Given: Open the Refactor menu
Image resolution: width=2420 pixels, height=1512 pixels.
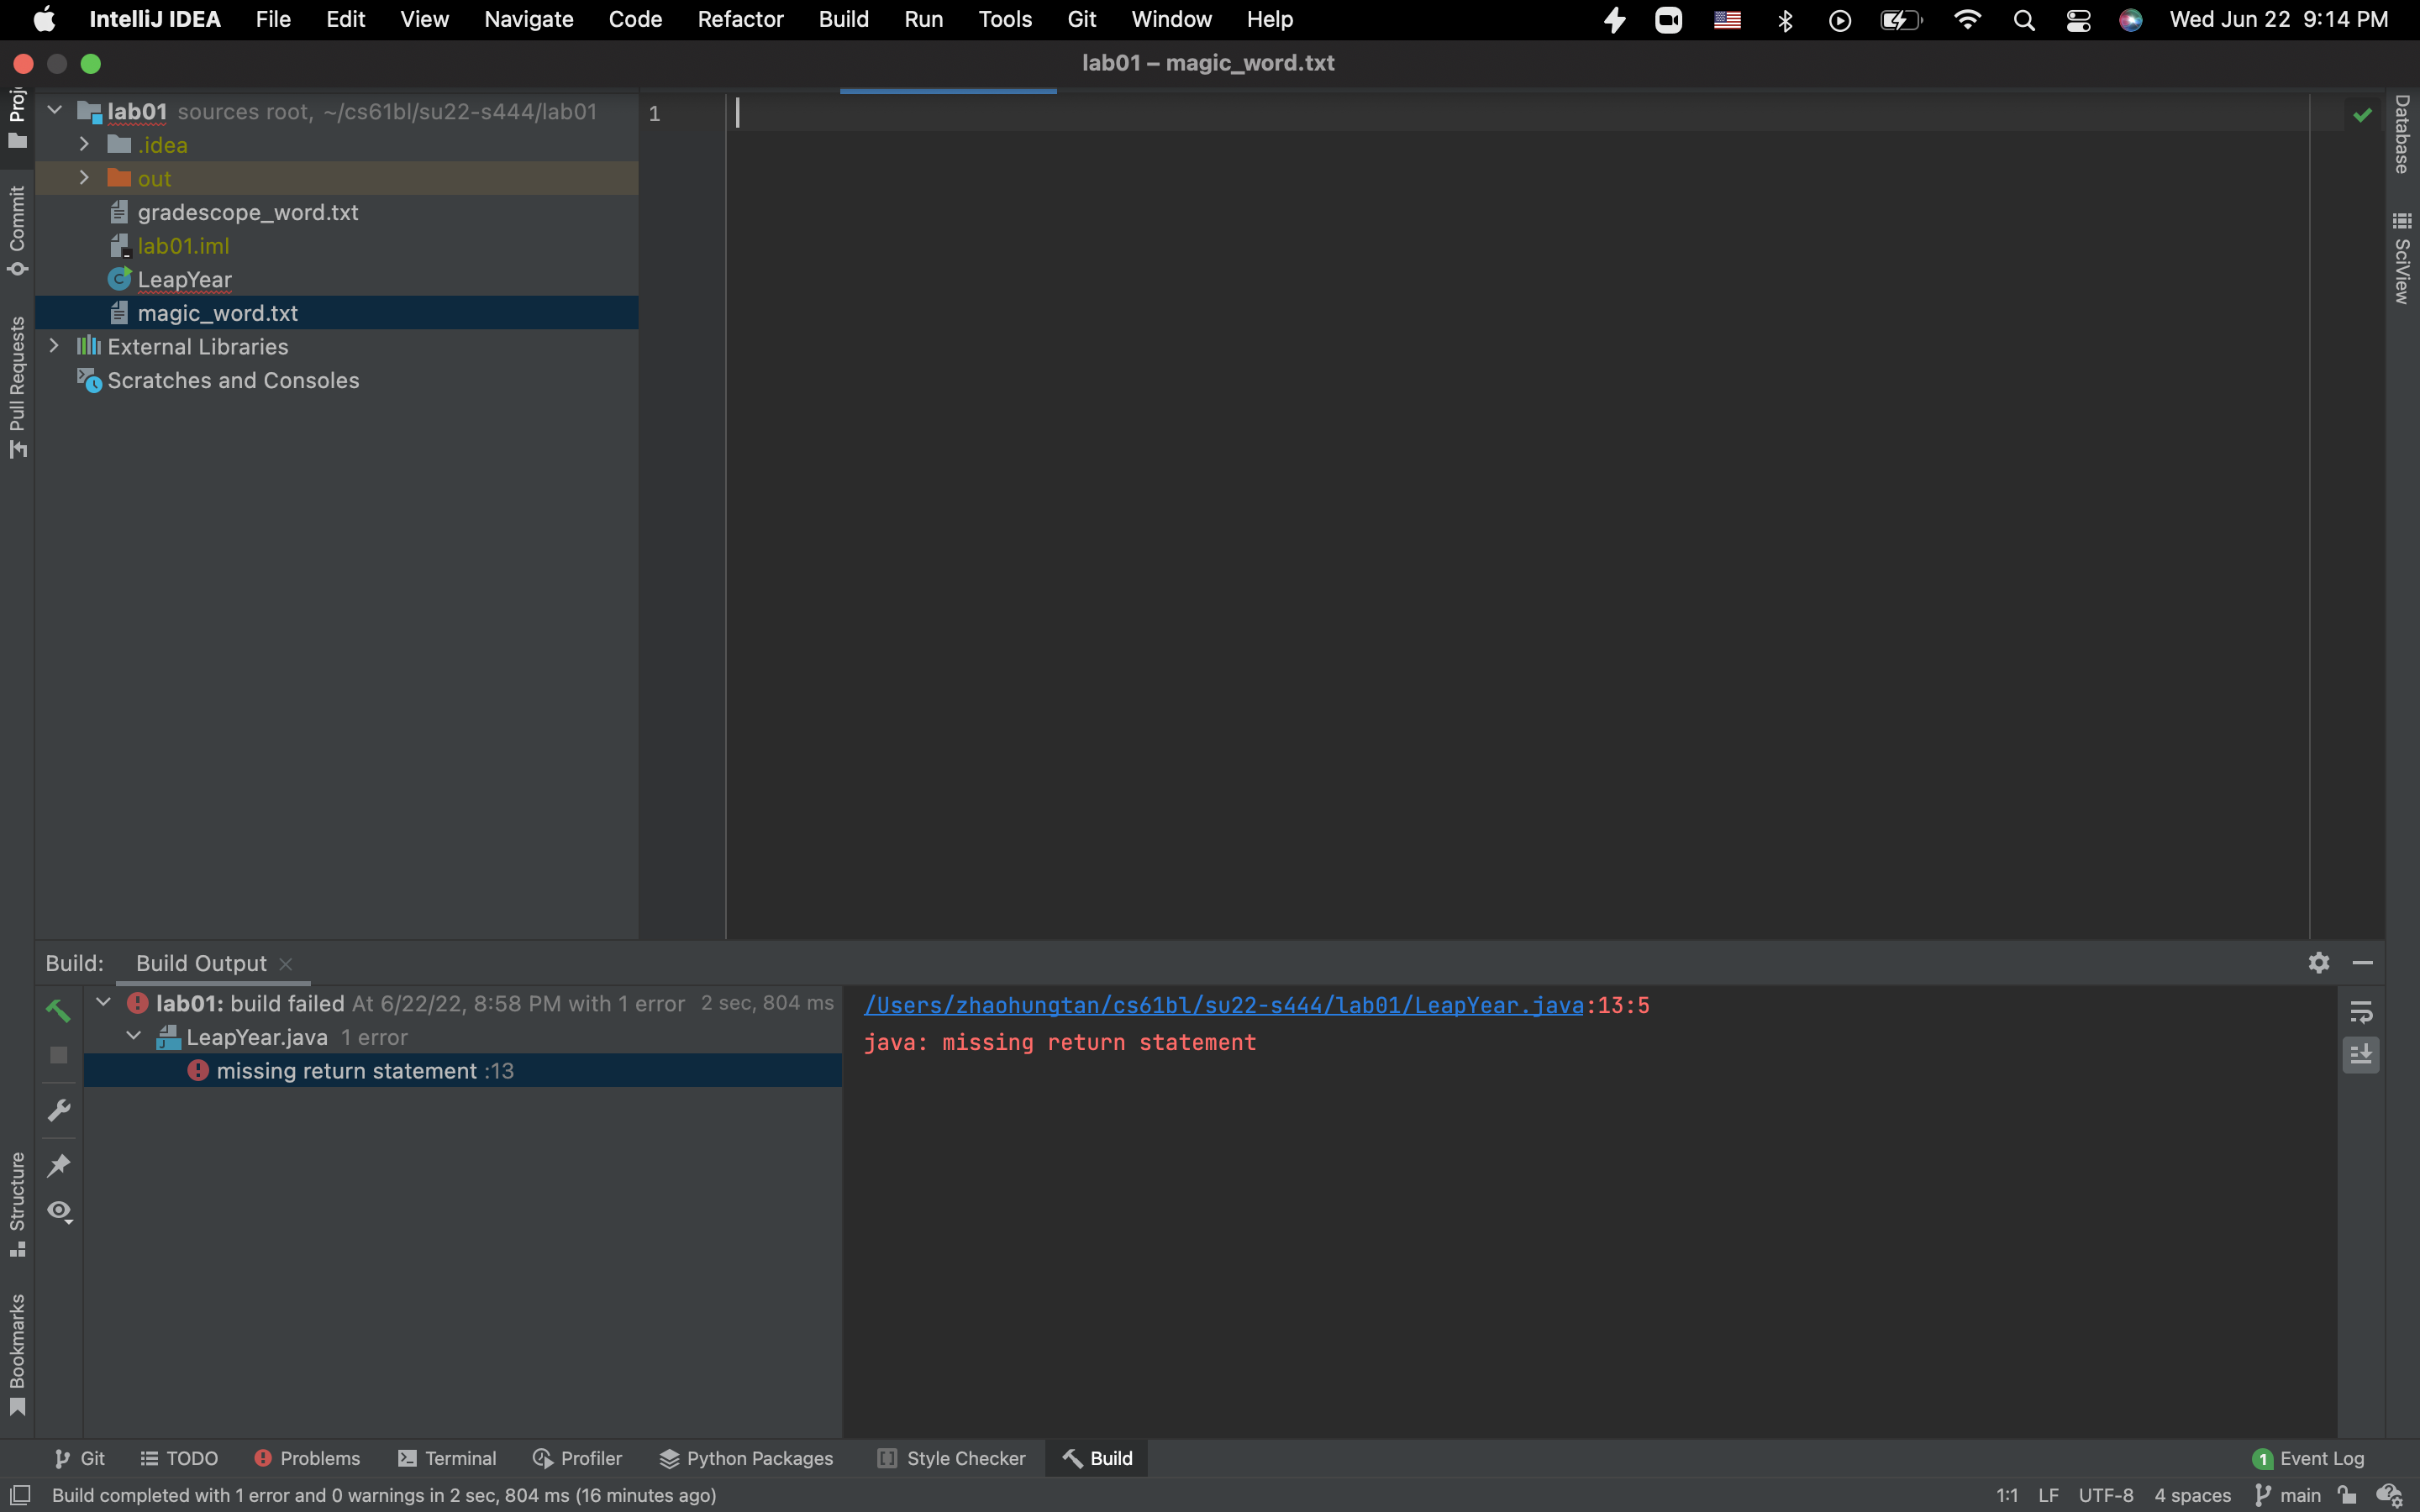Looking at the screenshot, I should [x=740, y=19].
